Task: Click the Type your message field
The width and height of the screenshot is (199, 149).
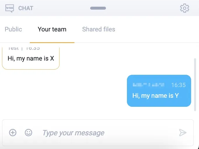Action: click(98, 133)
